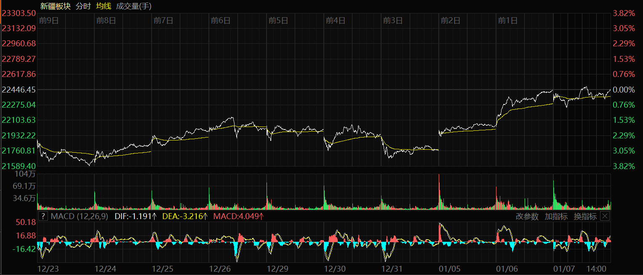643x275 pixels.
Task: Click the 22446.45 baseline price label
Action: pyautogui.click(x=19, y=90)
